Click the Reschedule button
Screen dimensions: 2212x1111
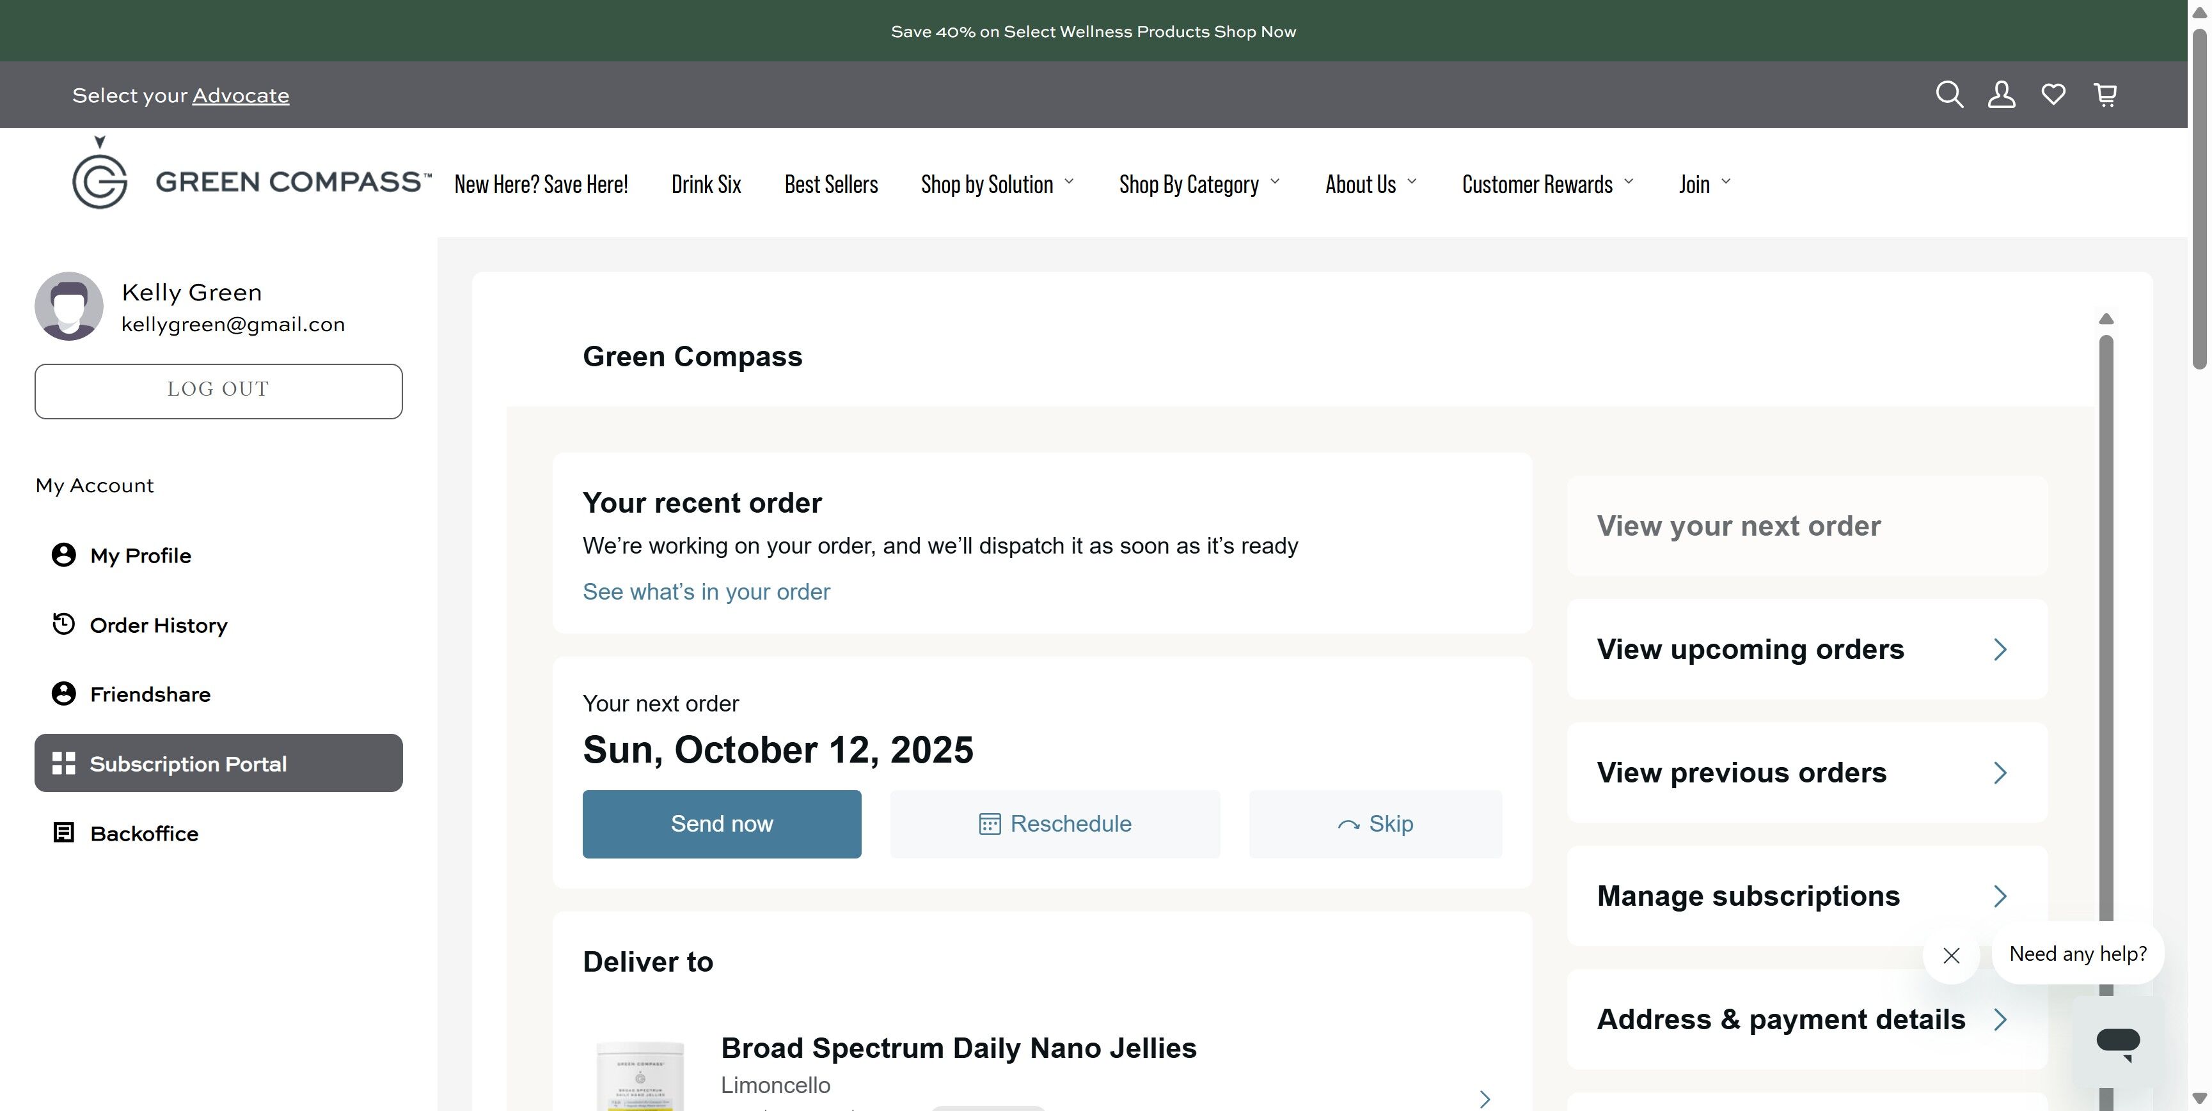pyautogui.click(x=1054, y=823)
